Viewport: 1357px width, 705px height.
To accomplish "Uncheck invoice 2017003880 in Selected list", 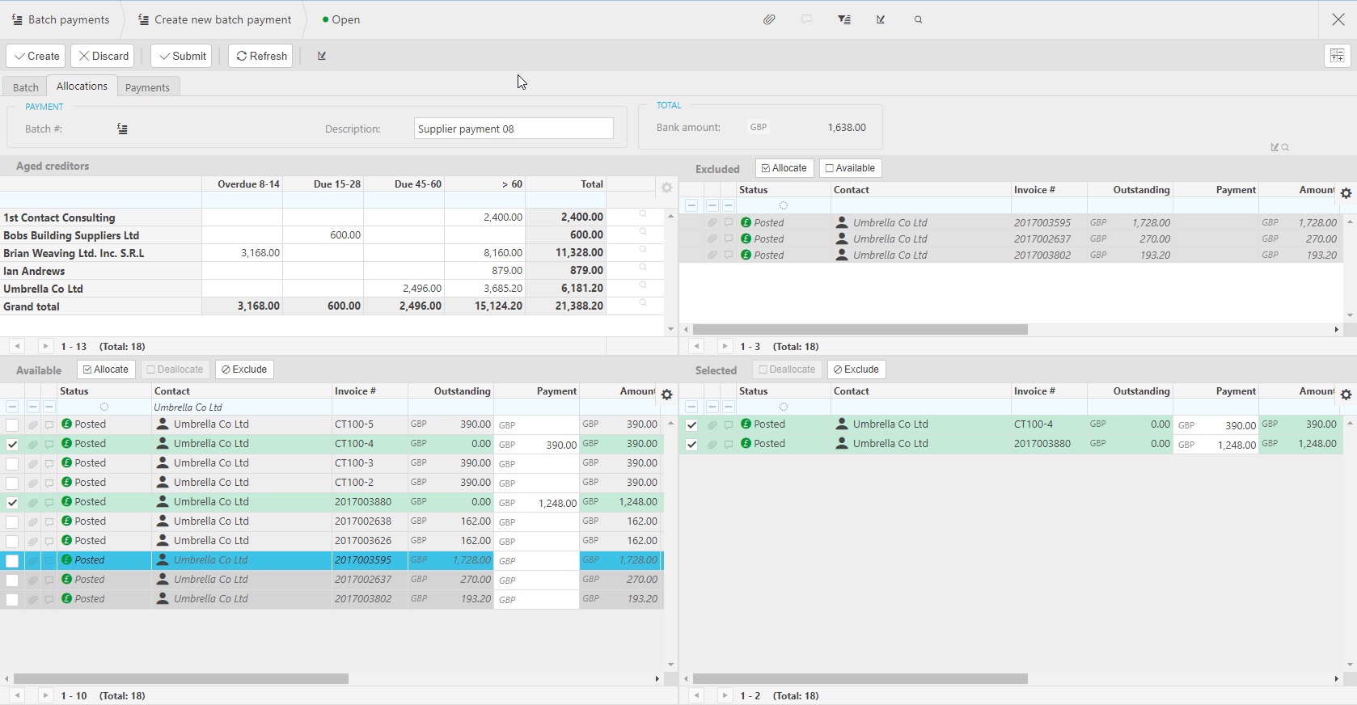I will point(691,444).
